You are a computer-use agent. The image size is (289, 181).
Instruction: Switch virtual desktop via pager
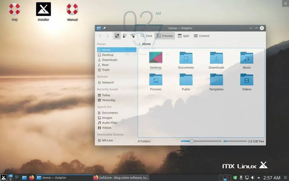(10, 178)
